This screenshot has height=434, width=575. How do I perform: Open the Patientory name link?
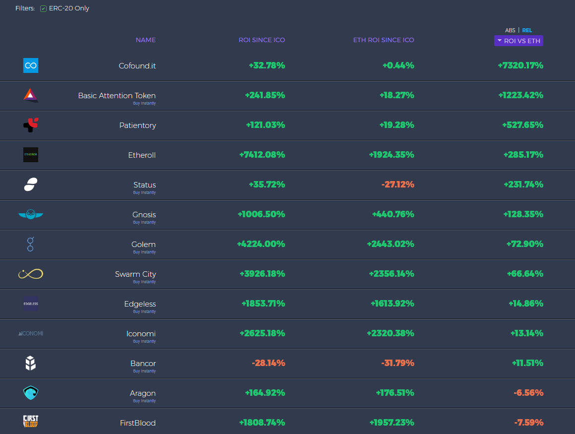tap(137, 125)
